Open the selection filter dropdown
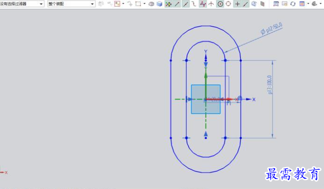Image resolution: width=324 pixels, height=189 pixels. click(21, 4)
